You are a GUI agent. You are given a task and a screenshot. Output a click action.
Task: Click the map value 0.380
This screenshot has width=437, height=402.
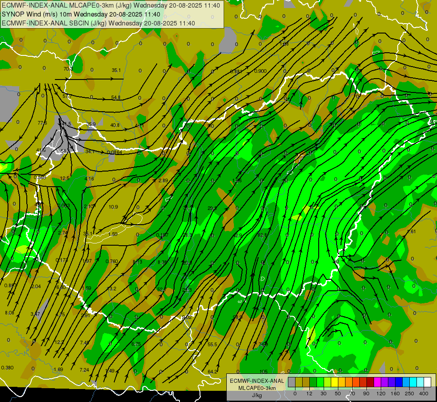7,368
